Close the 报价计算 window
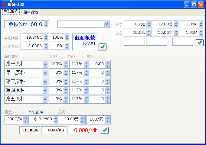The width and height of the screenshot is (206, 145). pyautogui.click(x=201, y=5)
